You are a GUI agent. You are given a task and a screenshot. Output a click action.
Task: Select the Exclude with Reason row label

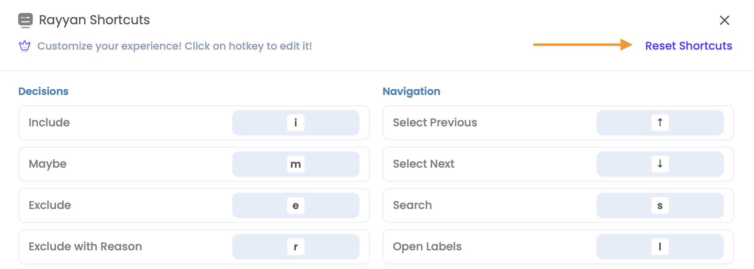click(85, 246)
